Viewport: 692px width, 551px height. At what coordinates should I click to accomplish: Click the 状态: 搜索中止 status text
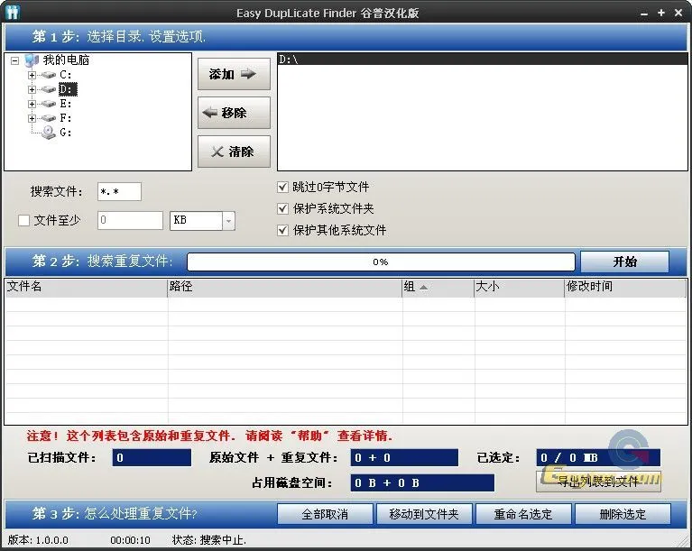click(209, 540)
